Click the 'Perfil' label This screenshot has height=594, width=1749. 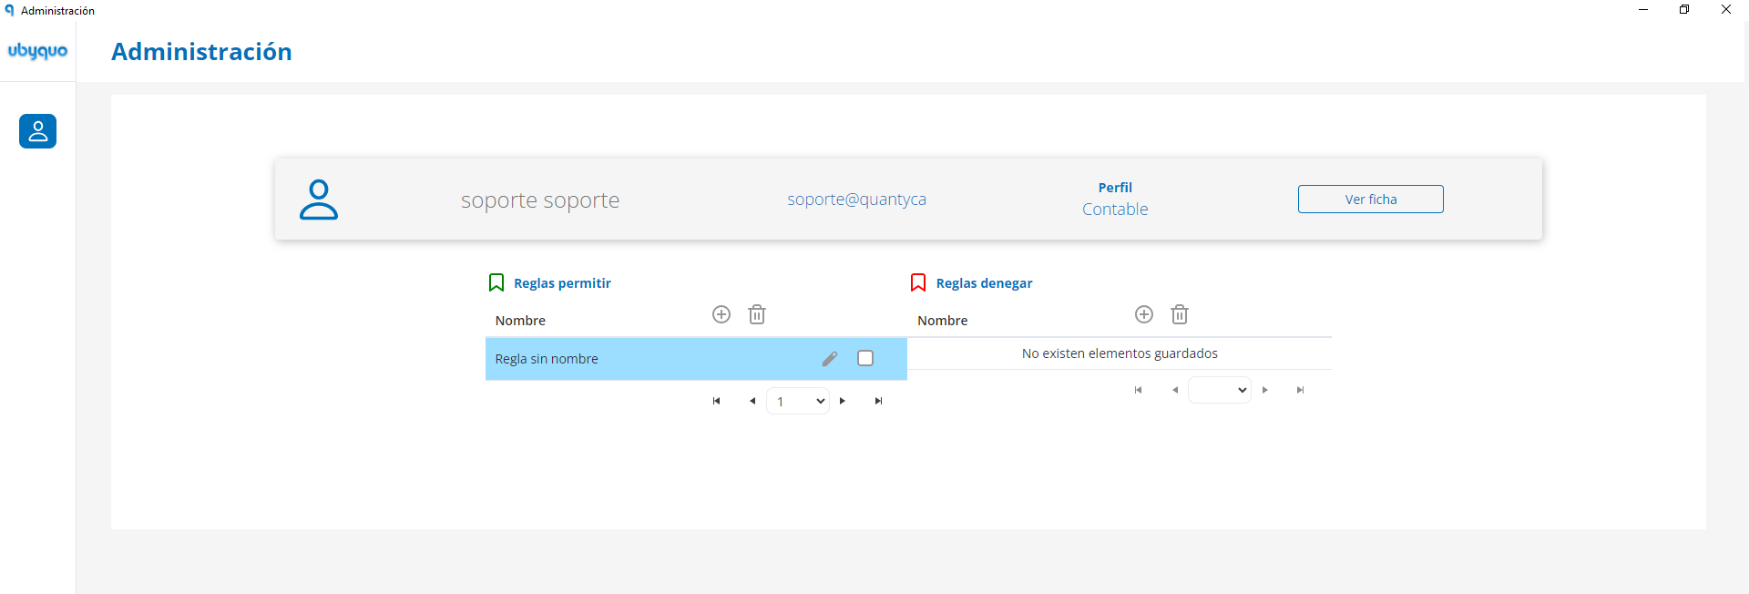tap(1115, 188)
